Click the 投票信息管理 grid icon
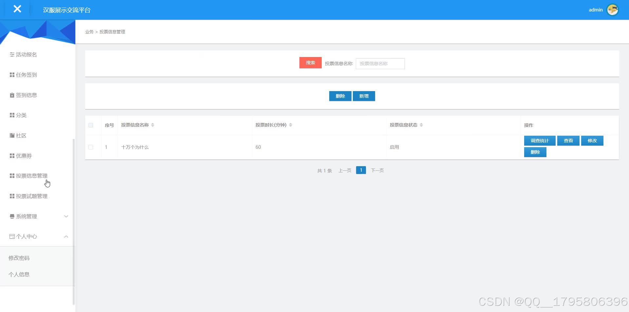This screenshot has height=312, width=629. tap(12, 176)
